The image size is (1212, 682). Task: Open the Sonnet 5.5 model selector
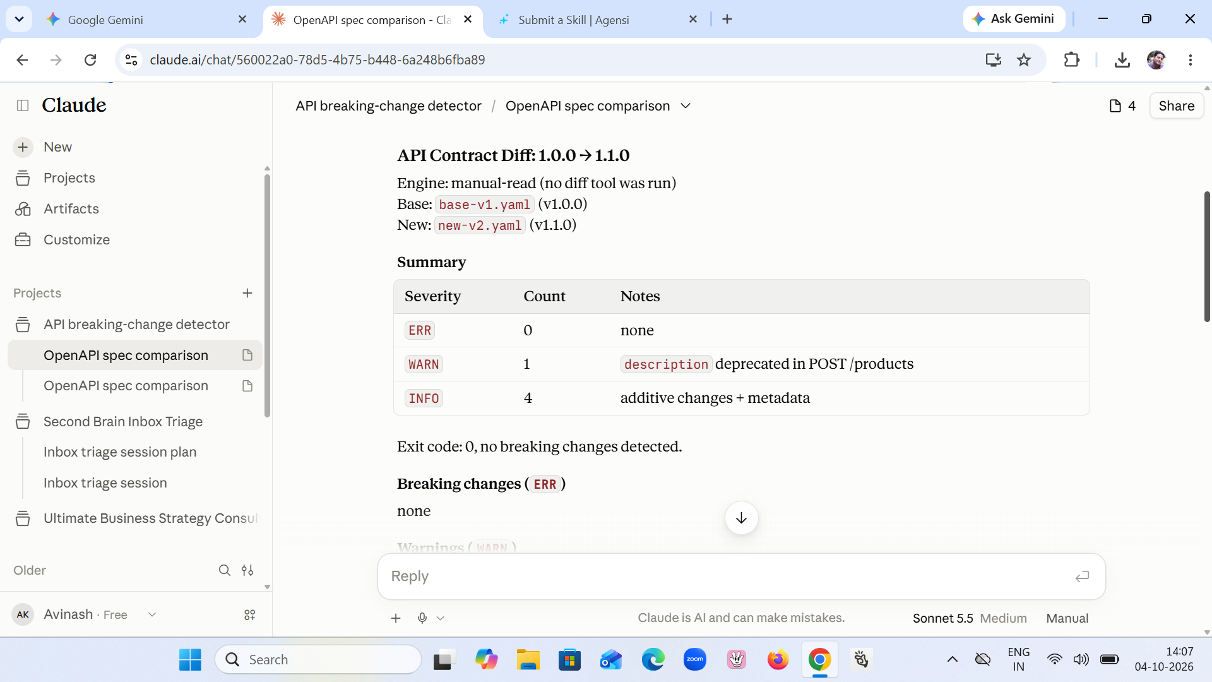(x=970, y=619)
